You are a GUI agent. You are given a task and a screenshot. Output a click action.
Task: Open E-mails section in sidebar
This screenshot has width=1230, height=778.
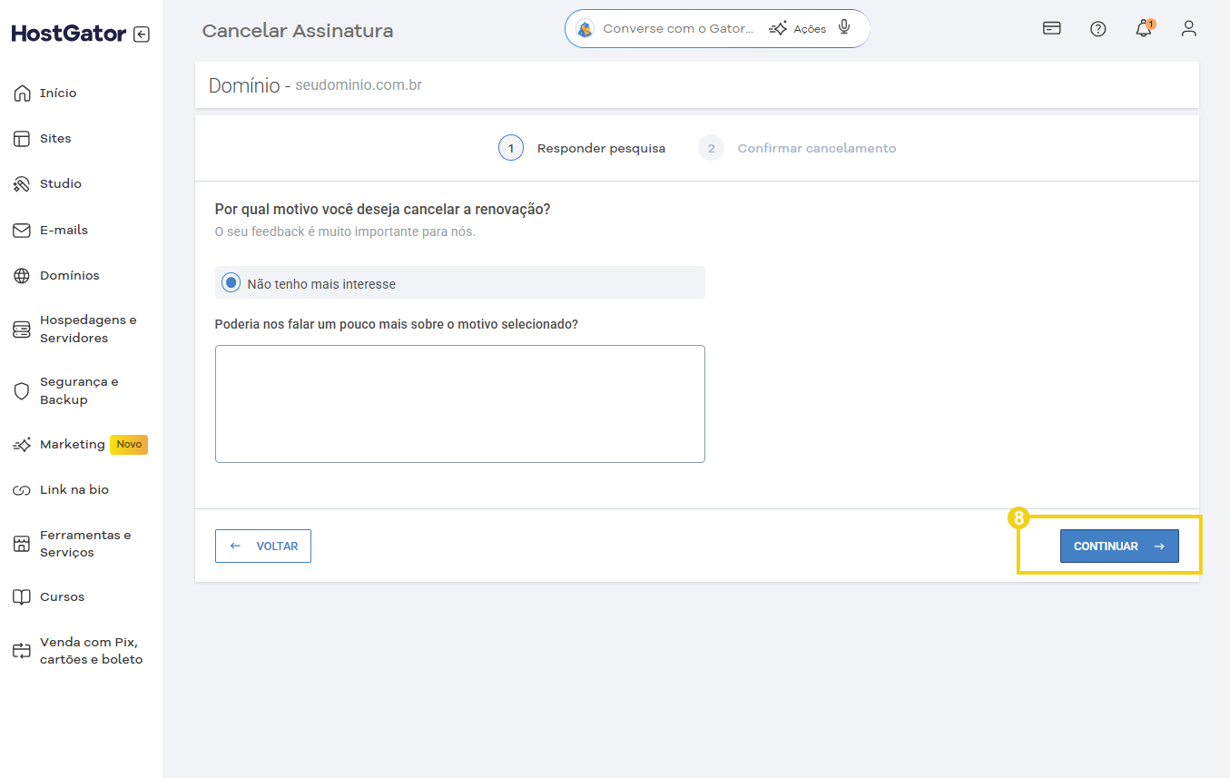coord(64,231)
